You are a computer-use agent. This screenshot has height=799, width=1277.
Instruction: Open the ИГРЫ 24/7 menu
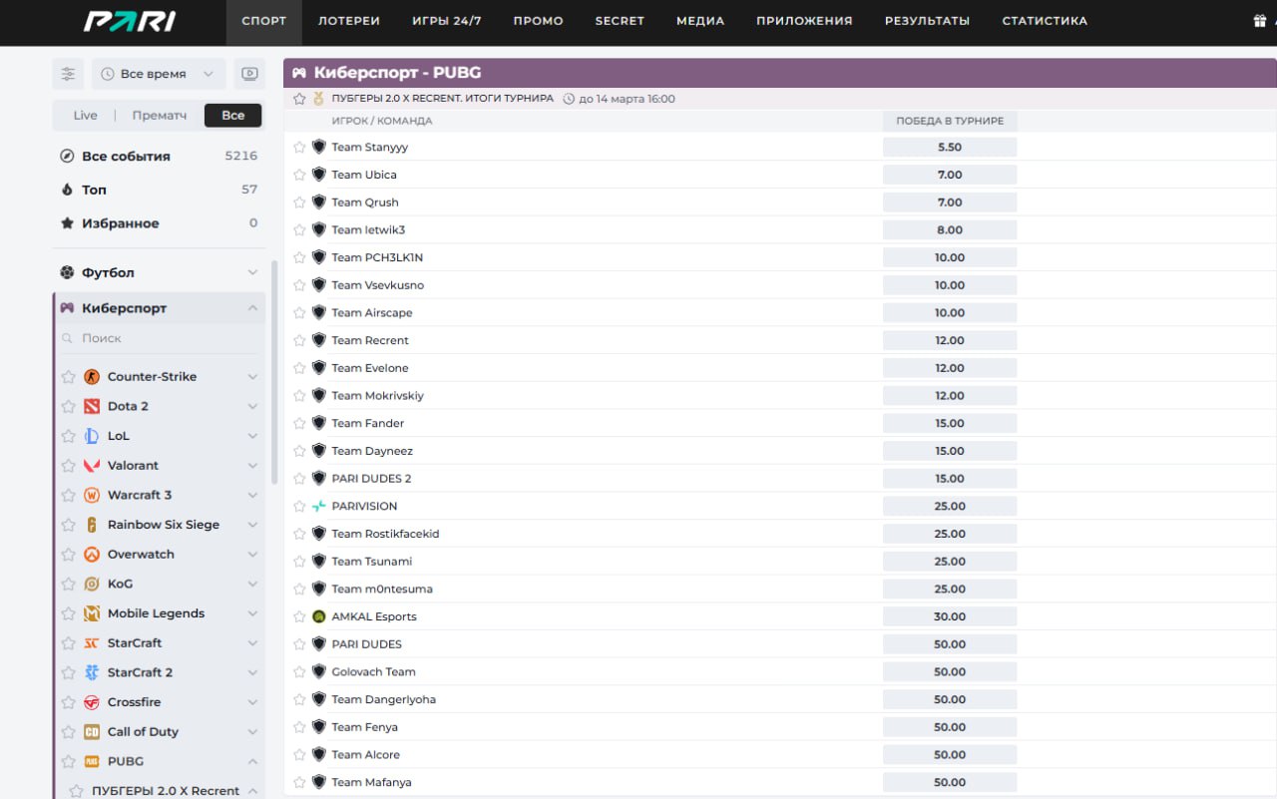(447, 21)
